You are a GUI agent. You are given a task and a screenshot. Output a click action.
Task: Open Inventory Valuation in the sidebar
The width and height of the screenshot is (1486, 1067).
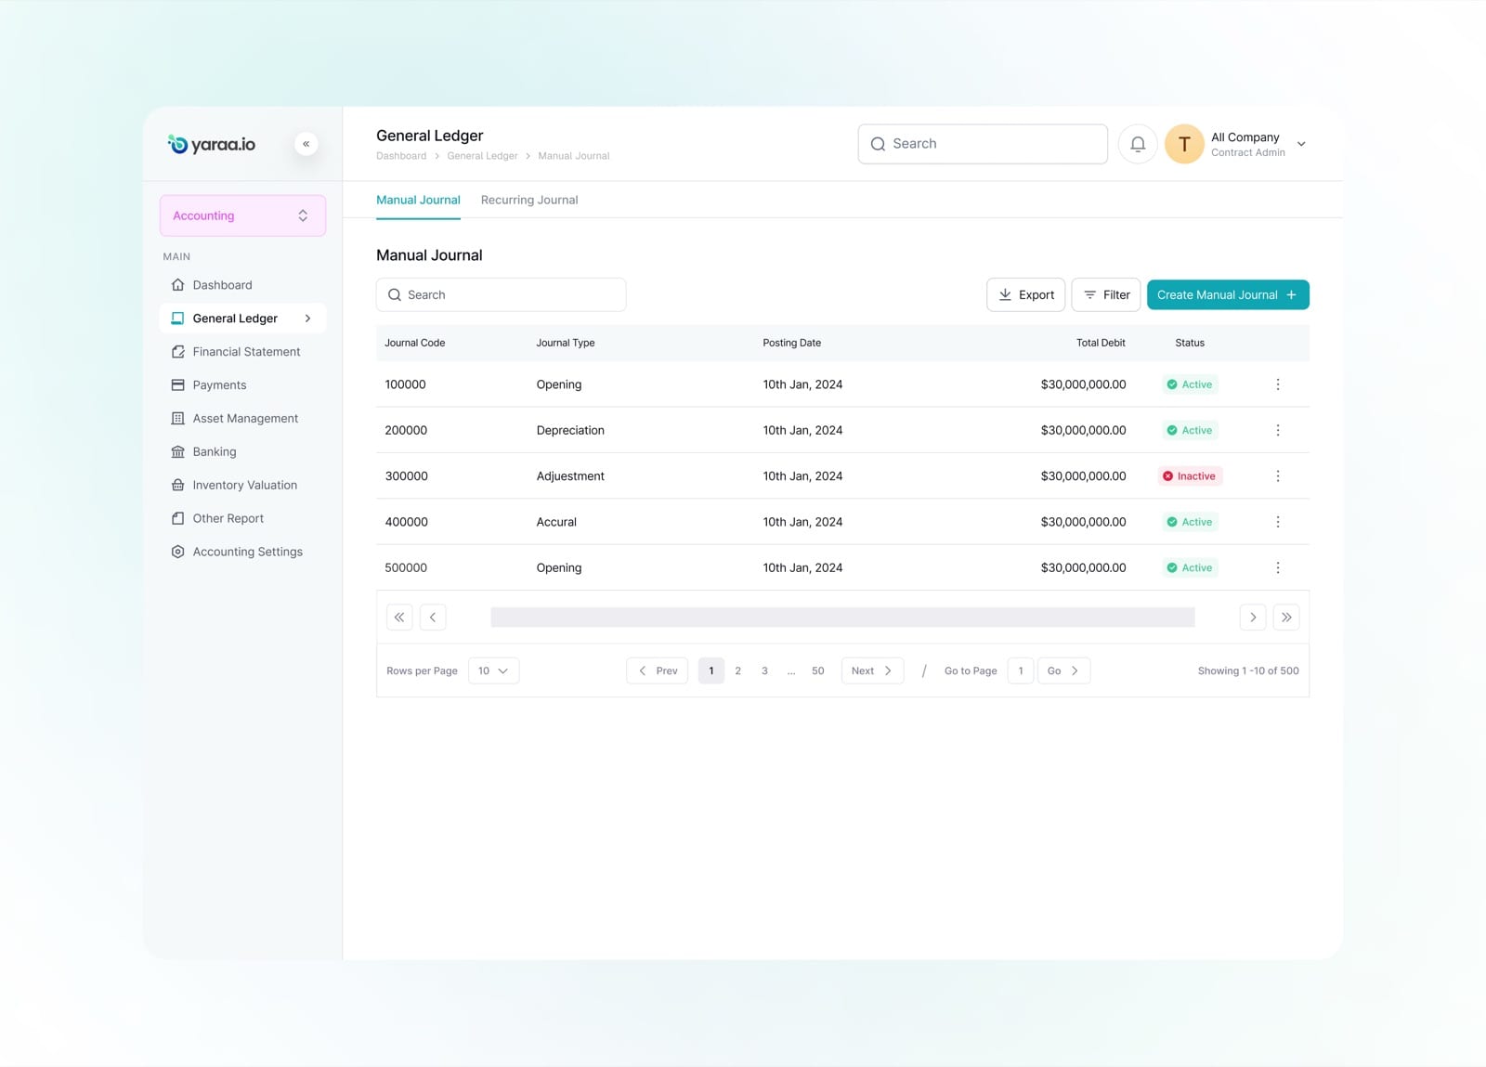click(x=242, y=485)
